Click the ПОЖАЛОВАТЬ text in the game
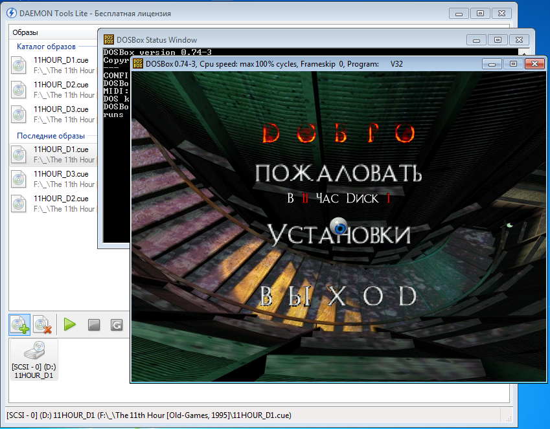Viewport: 550px width, 429px height. click(339, 173)
